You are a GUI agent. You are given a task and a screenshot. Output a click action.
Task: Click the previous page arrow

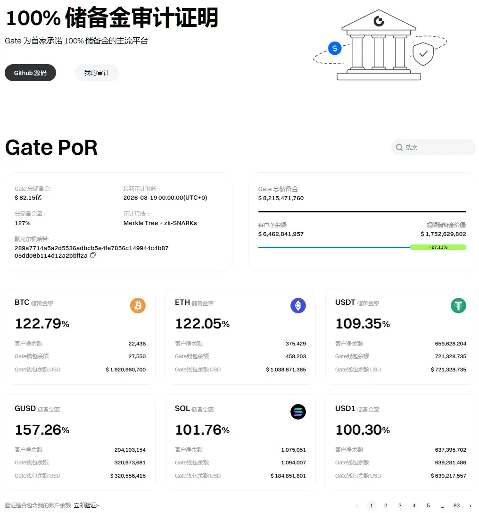(x=357, y=505)
